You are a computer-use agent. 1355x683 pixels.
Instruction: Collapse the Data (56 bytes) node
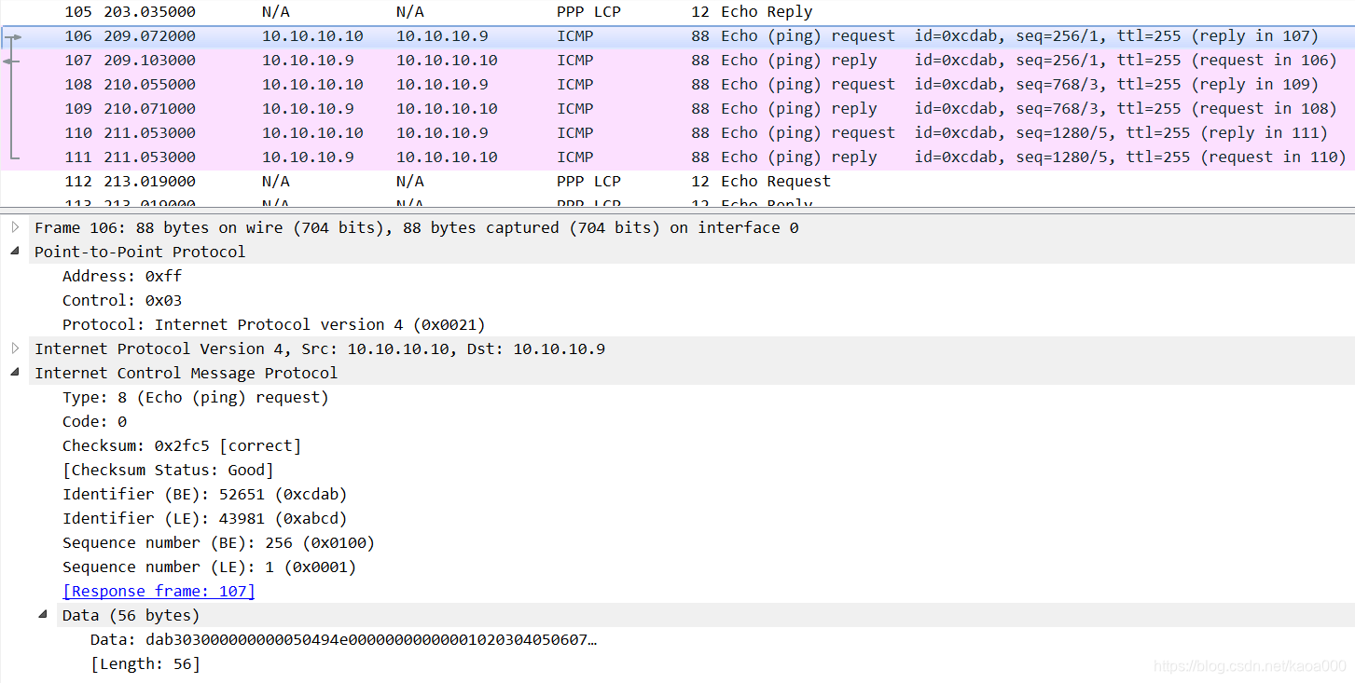(x=43, y=615)
